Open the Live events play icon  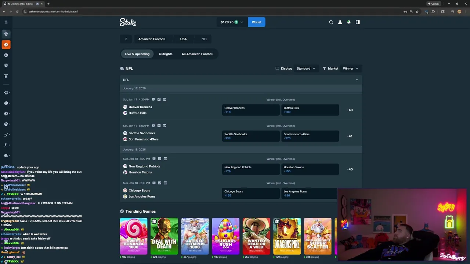tap(6, 55)
